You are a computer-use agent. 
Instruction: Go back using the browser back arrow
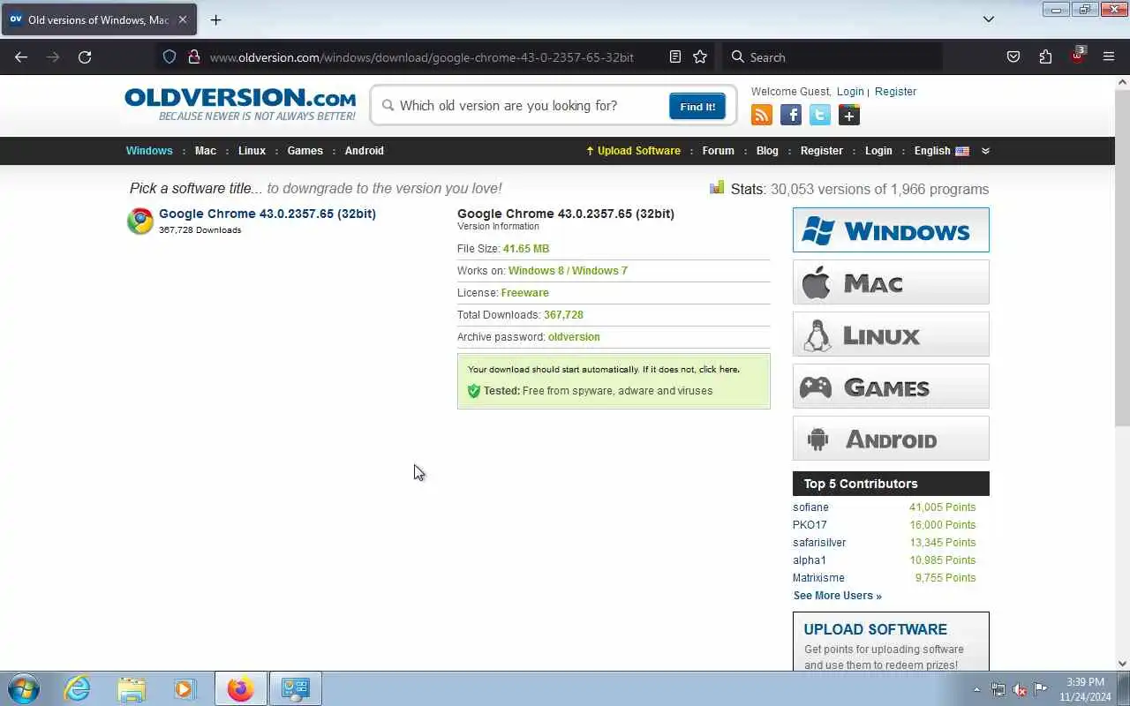21,56
